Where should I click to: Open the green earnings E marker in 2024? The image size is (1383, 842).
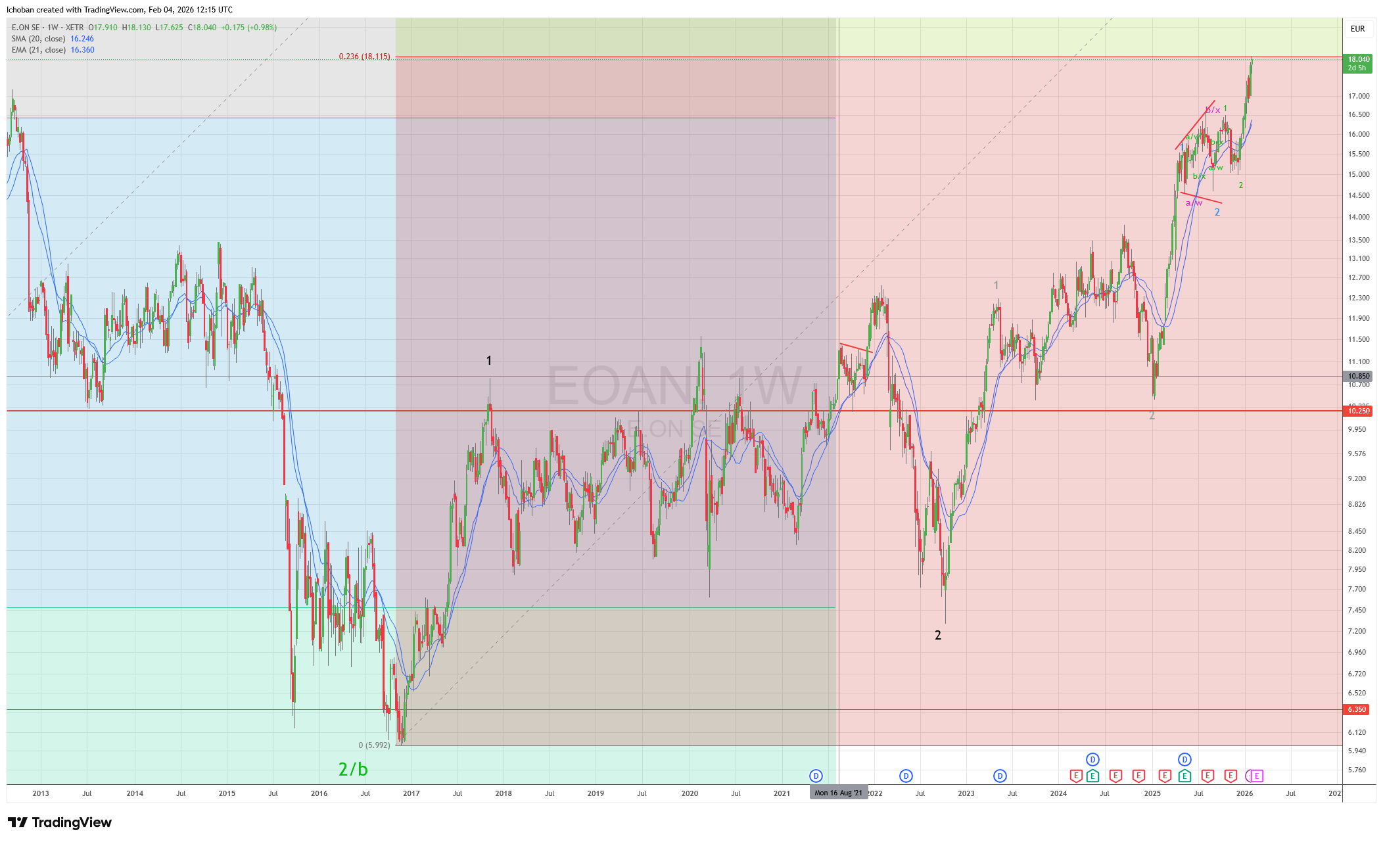(1092, 776)
